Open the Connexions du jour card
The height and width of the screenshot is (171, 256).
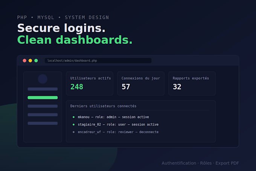[x=141, y=83]
